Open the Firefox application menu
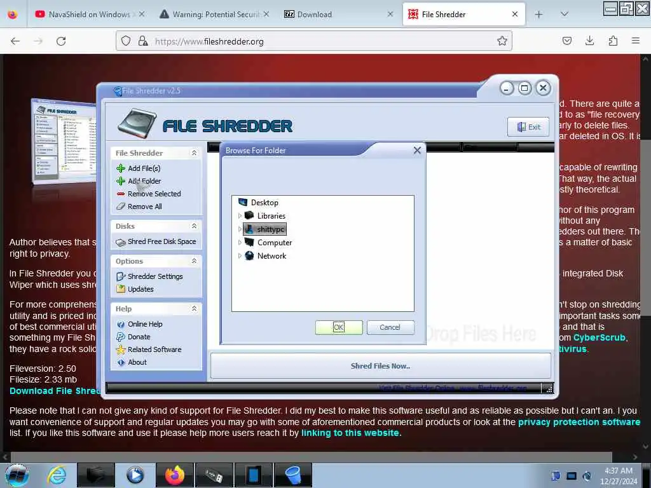Image resolution: width=651 pixels, height=488 pixels. [x=636, y=41]
